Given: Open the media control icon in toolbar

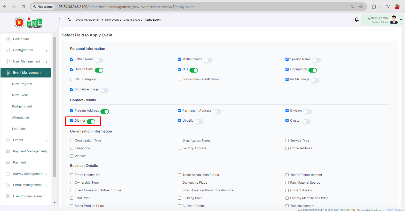Looking at the screenshot, I should (x=387, y=7).
